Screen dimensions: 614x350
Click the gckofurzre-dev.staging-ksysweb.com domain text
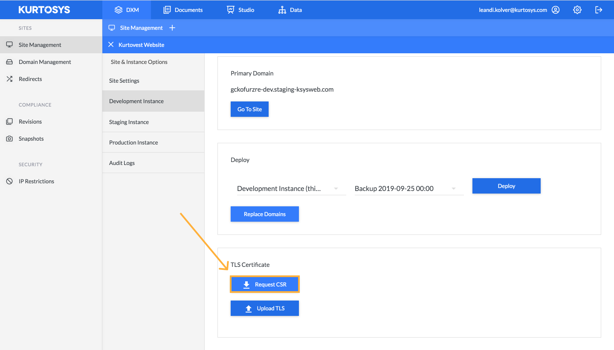[x=282, y=90]
